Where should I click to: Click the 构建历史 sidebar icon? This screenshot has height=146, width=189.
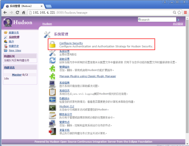[6, 46]
